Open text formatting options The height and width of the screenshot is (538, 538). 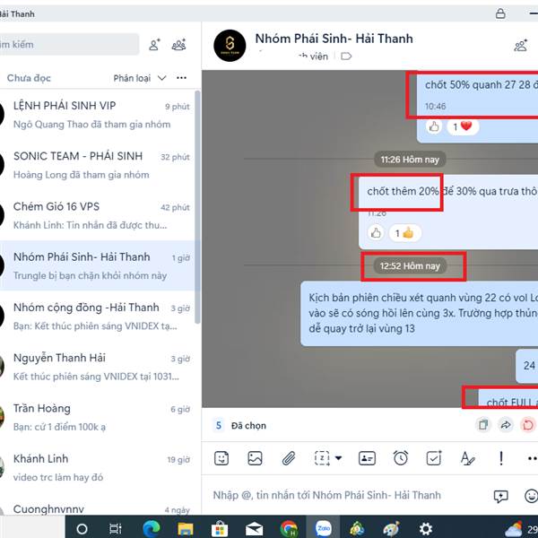click(x=467, y=458)
